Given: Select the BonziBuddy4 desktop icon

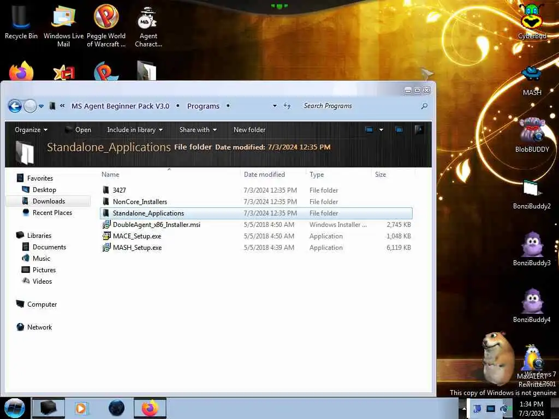Looking at the screenshot, I should point(532,306).
